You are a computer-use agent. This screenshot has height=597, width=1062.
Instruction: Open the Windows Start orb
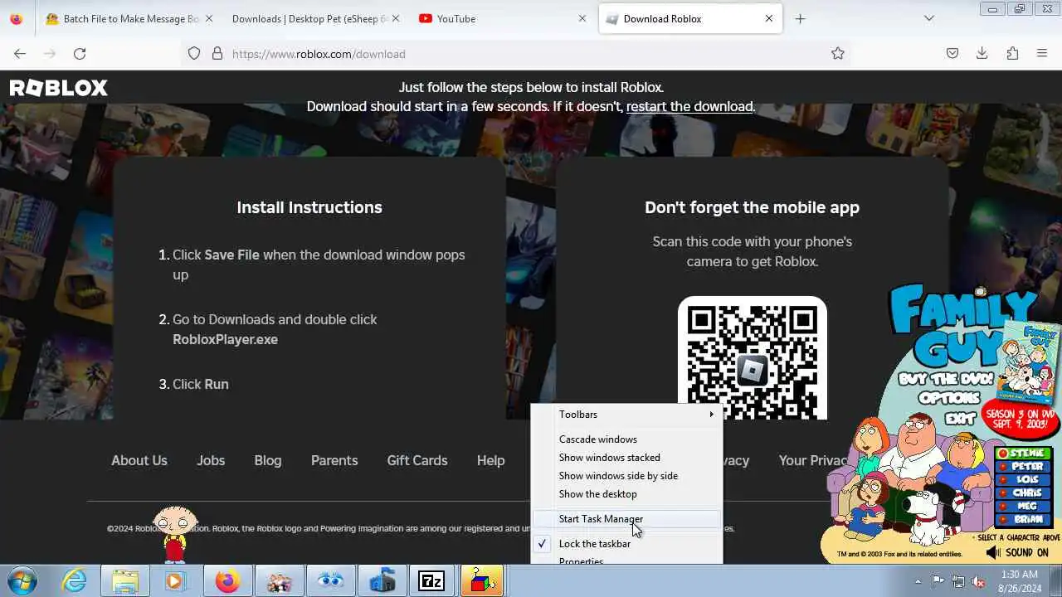pyautogui.click(x=22, y=580)
